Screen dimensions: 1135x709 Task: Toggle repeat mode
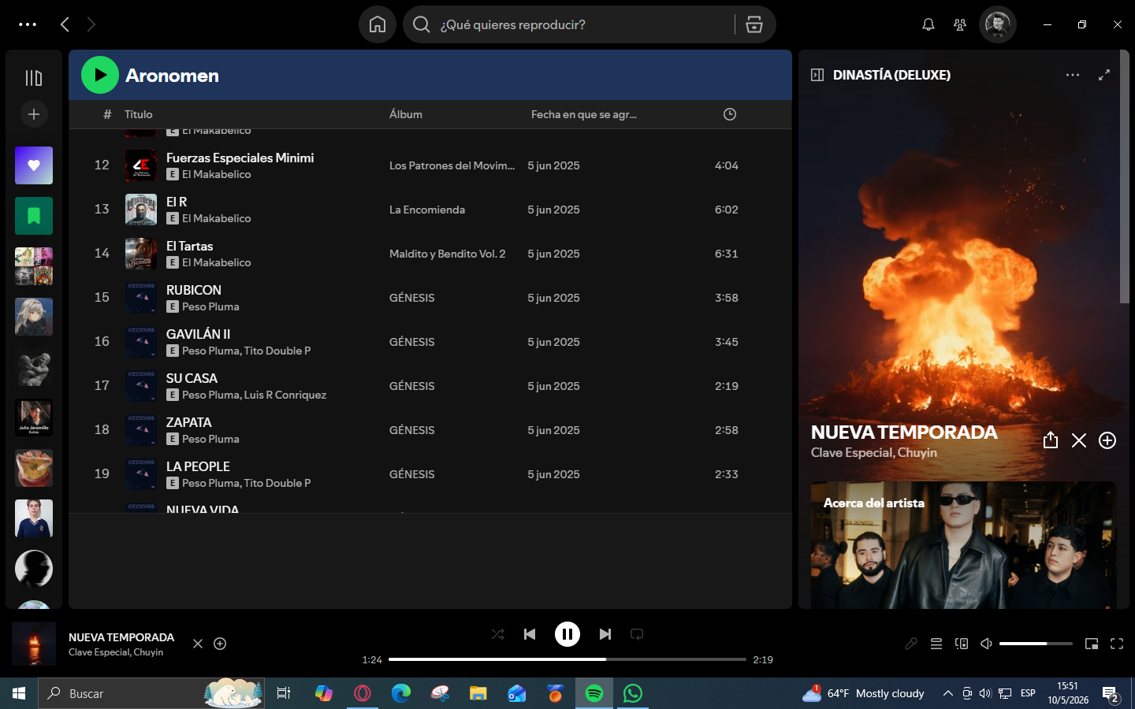637,634
